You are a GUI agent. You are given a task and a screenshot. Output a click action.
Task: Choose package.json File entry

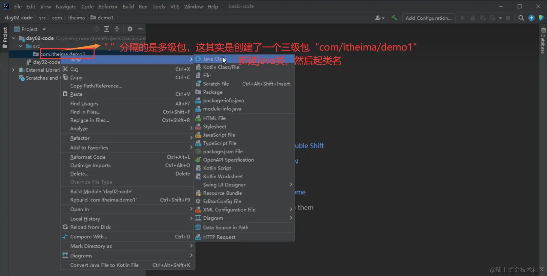point(244,152)
